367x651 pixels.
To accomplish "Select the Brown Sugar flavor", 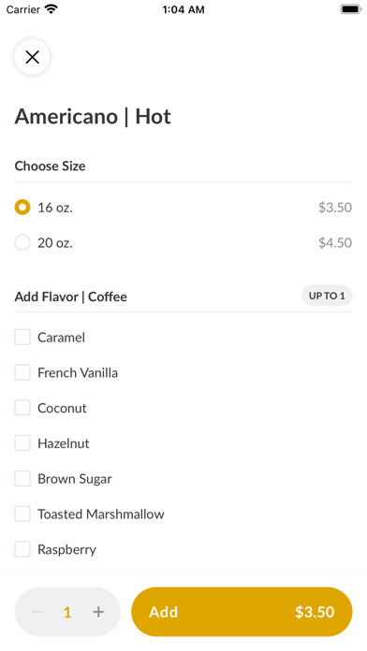I will click(22, 478).
